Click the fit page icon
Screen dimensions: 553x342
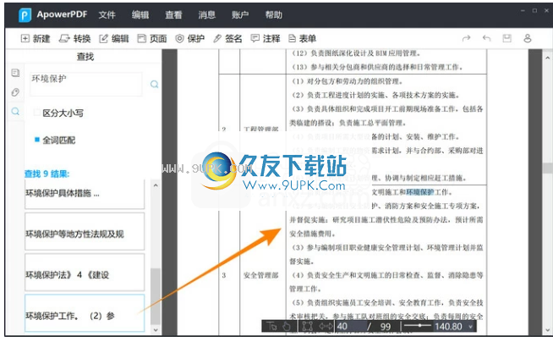tap(307, 327)
